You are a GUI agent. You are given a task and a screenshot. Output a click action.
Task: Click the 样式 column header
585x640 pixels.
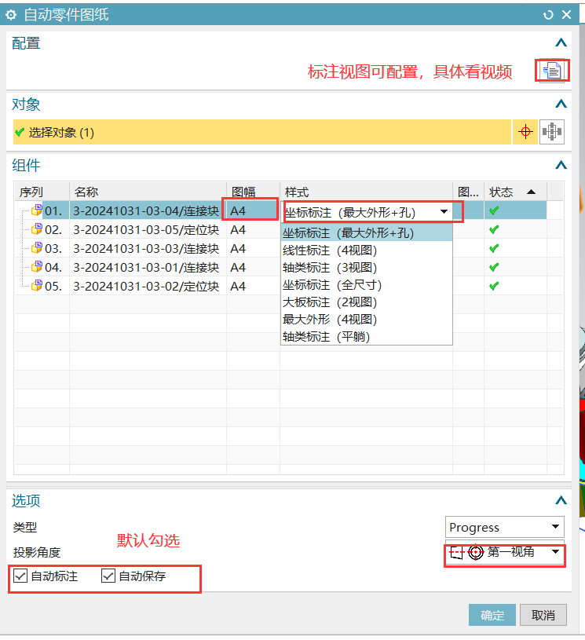point(366,192)
